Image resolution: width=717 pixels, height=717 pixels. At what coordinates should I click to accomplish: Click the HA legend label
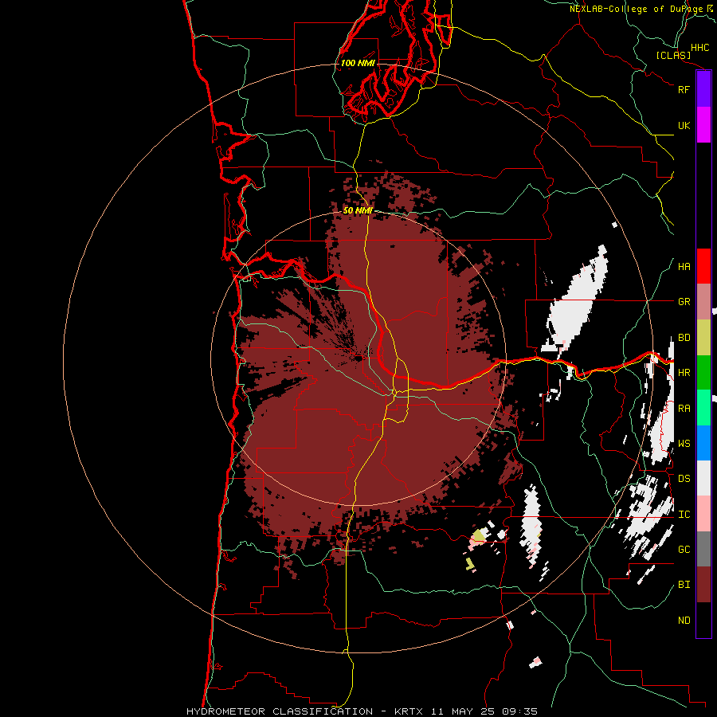tap(684, 267)
